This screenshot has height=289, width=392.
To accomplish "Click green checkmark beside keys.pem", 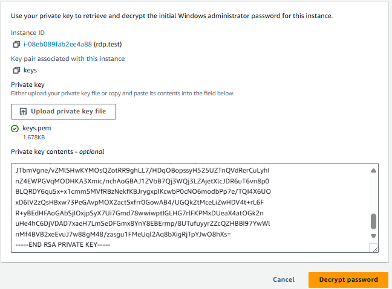I will coord(15,129).
